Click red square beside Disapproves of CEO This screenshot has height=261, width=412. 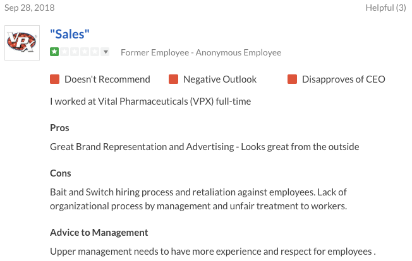(x=292, y=79)
